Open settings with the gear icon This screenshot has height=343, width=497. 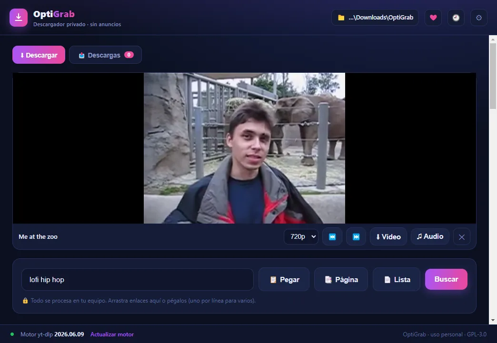(x=478, y=18)
